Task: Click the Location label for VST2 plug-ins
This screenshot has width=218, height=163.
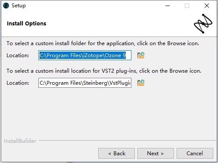Action: pos(18,83)
